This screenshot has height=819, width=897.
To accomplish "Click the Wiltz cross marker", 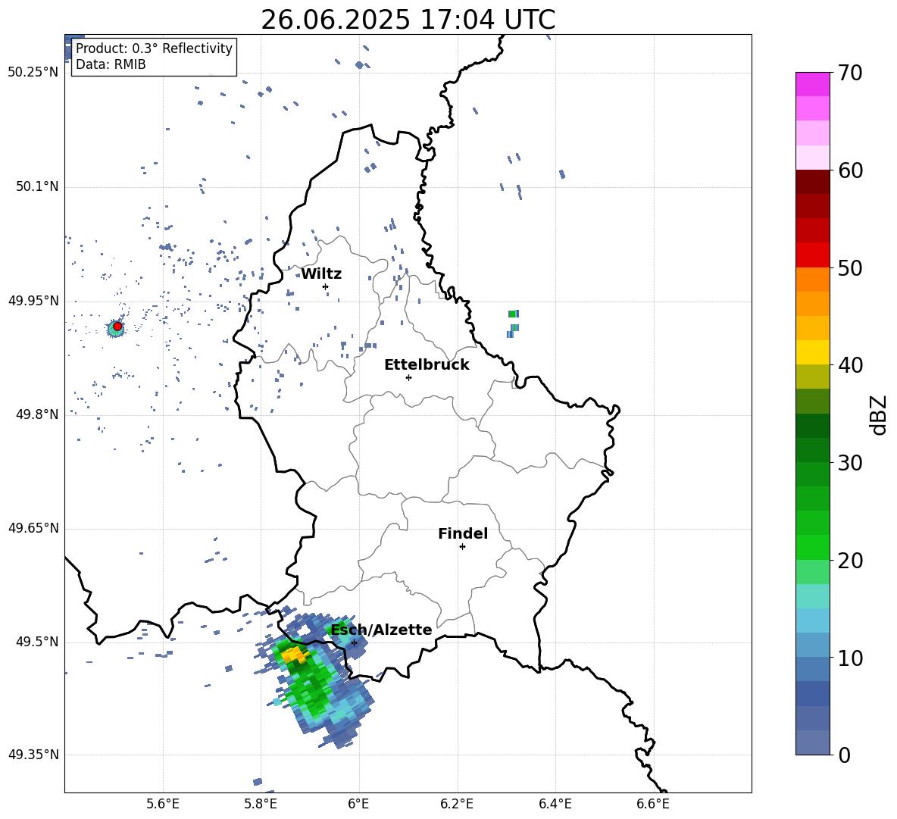I will pos(325,286).
